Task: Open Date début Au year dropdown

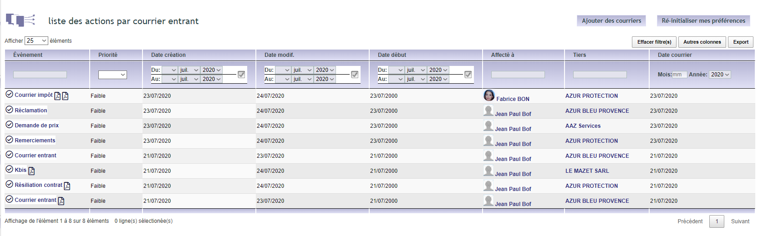Action: pyautogui.click(x=438, y=79)
